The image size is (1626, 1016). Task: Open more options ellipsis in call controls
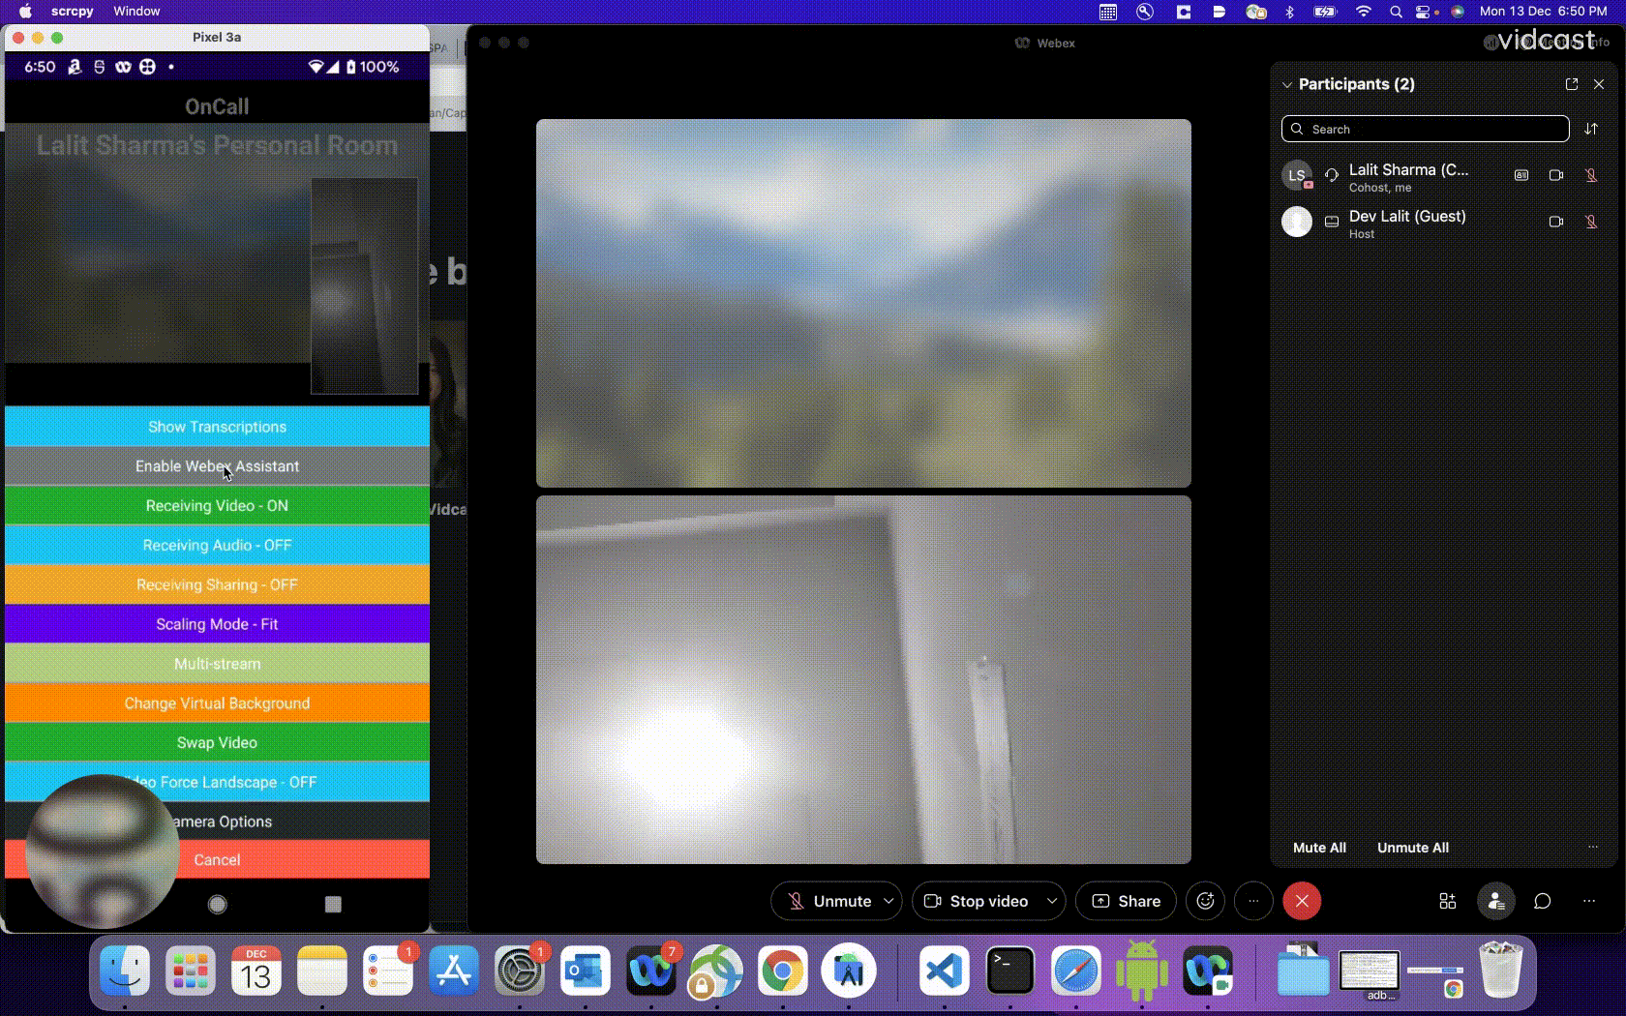tap(1253, 901)
